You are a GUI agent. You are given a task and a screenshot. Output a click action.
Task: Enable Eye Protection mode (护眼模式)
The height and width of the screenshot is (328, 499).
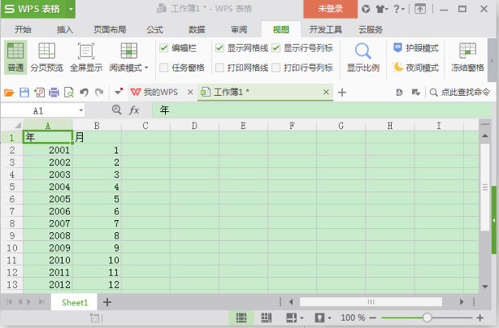tap(415, 48)
